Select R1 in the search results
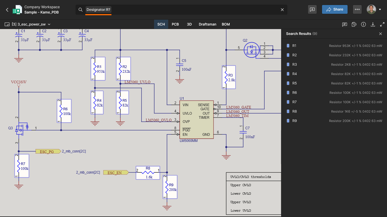 click(x=334, y=46)
